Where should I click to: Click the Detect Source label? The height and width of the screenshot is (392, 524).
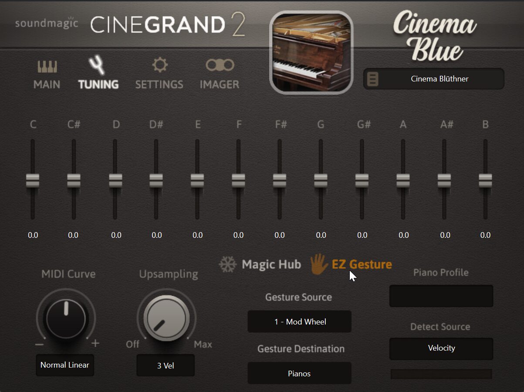pos(440,327)
